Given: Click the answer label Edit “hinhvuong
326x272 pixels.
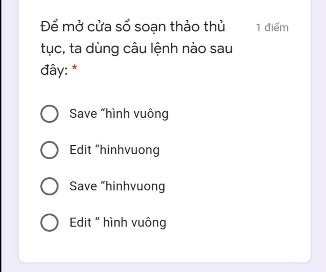Looking at the screenshot, I should (x=115, y=150).
